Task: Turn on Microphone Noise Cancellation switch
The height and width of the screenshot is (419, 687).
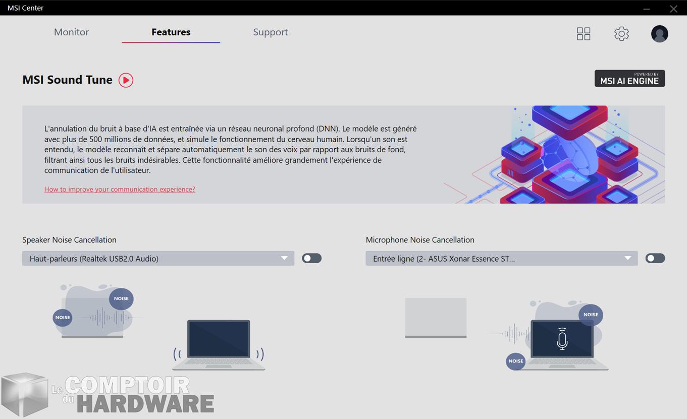Action: tap(655, 258)
